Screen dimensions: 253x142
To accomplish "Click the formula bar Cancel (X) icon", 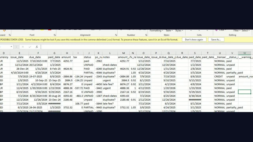I will [23, 47].
